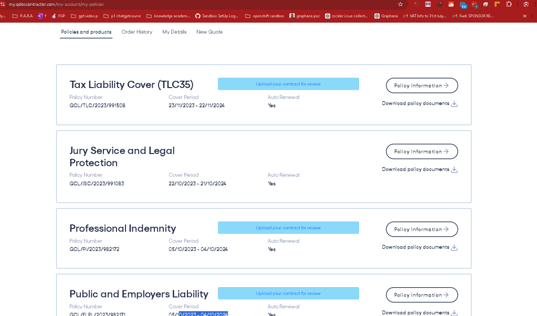Viewport: 537px width, 316px height.
Task: Click download icon in Jury Service card
Action: (455, 170)
